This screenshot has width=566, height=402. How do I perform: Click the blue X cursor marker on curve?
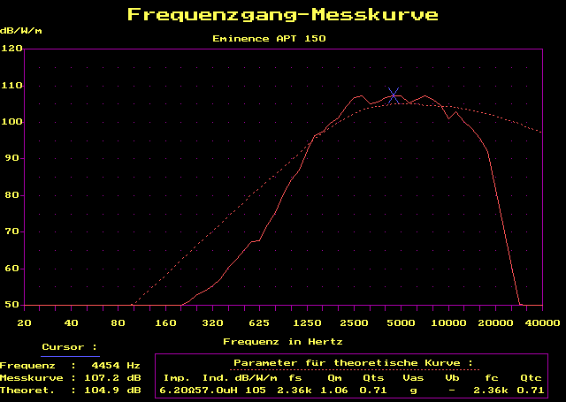394,95
